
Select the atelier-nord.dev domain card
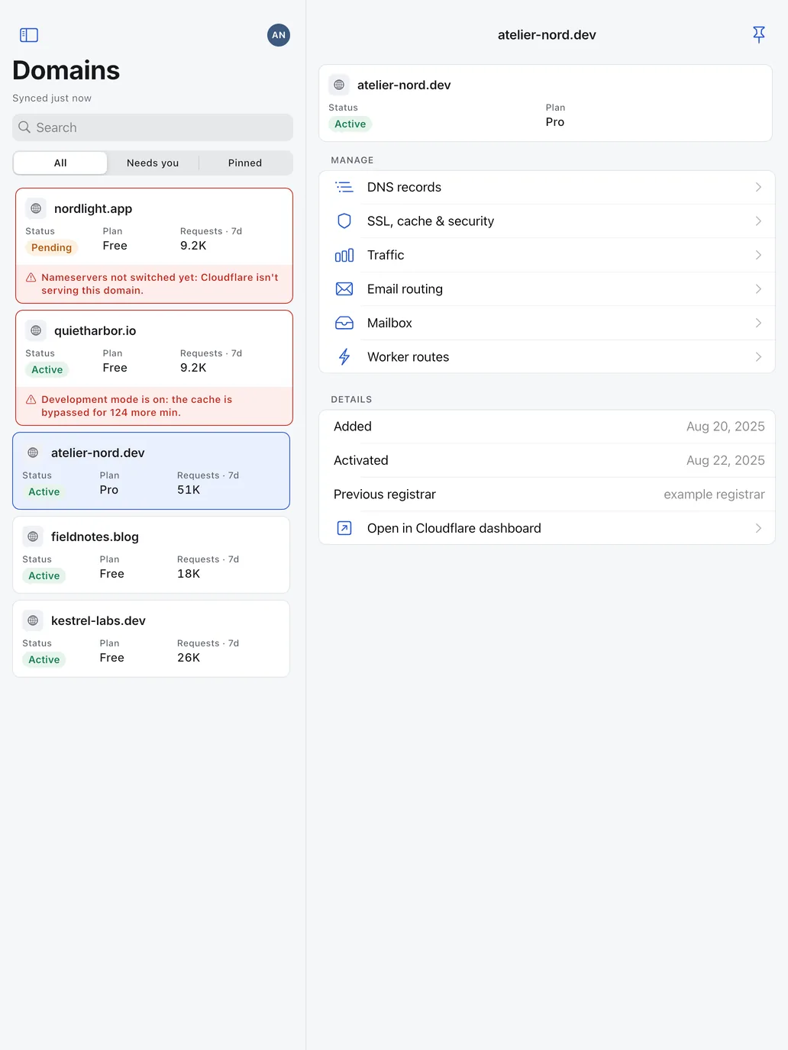(151, 471)
